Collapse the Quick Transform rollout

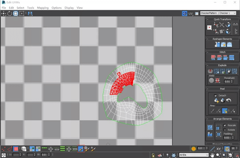click(208, 19)
